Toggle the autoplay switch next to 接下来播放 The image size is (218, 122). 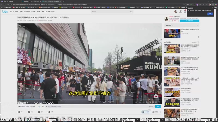point(198,42)
